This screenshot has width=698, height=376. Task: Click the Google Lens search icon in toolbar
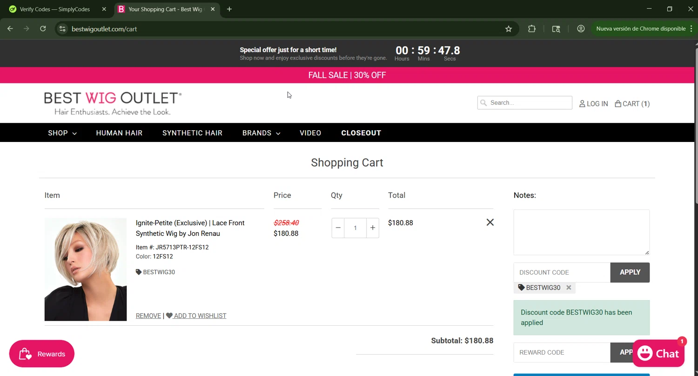coord(556,29)
